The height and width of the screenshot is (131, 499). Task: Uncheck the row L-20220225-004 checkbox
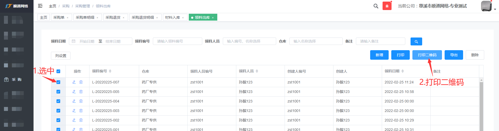(x=58, y=101)
